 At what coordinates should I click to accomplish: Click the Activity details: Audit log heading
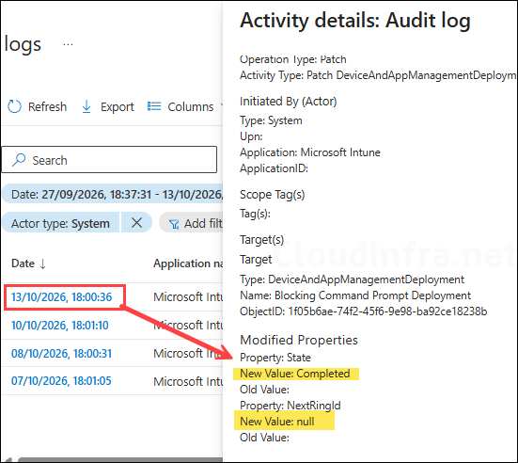point(355,21)
